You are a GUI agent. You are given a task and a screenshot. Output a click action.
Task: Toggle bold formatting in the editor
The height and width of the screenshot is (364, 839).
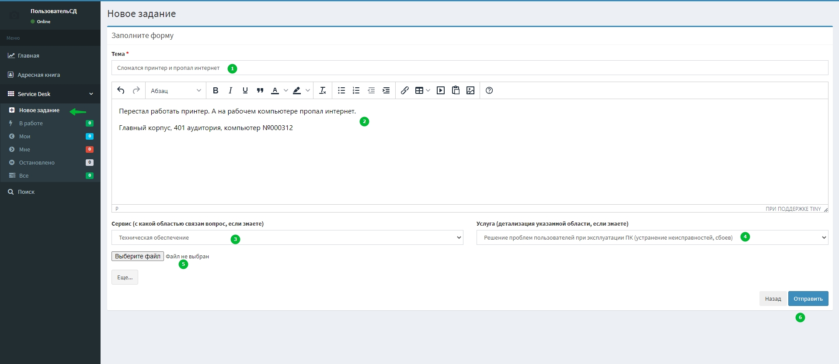point(216,90)
